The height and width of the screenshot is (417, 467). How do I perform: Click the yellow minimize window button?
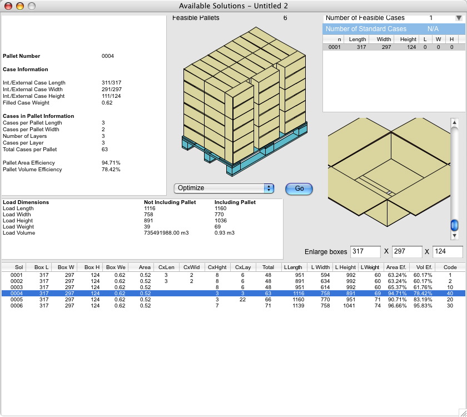20,6
